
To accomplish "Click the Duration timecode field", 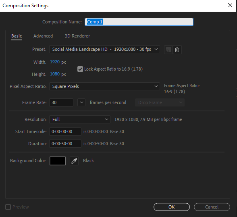I will pyautogui.click(x=65, y=144).
